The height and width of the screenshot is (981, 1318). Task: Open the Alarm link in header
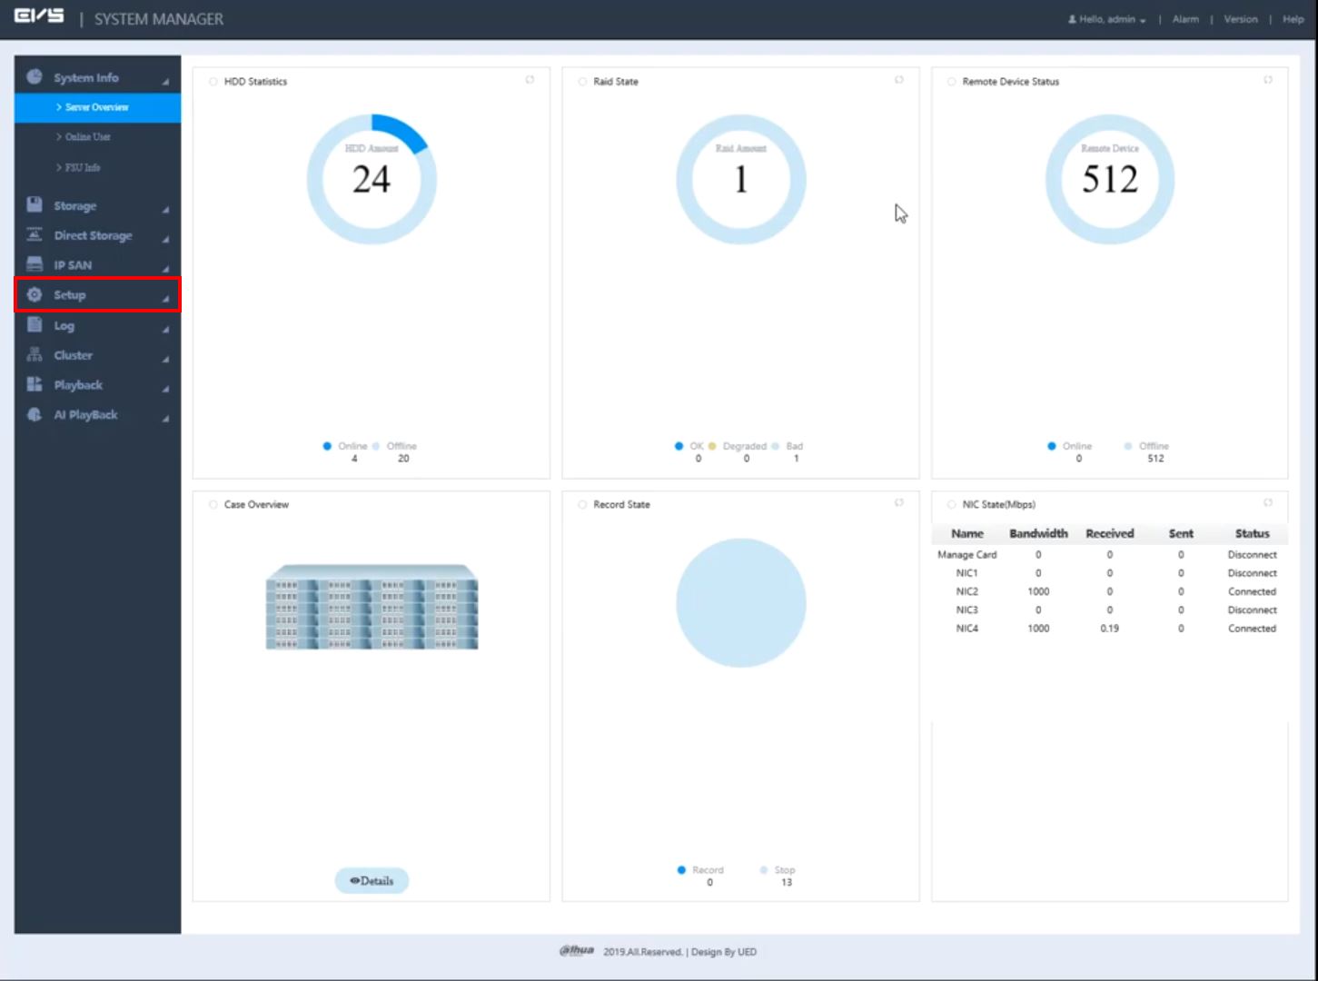[x=1185, y=19]
